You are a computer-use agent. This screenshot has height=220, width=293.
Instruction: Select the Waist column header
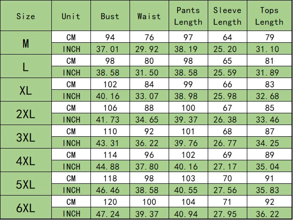[x=149, y=16]
